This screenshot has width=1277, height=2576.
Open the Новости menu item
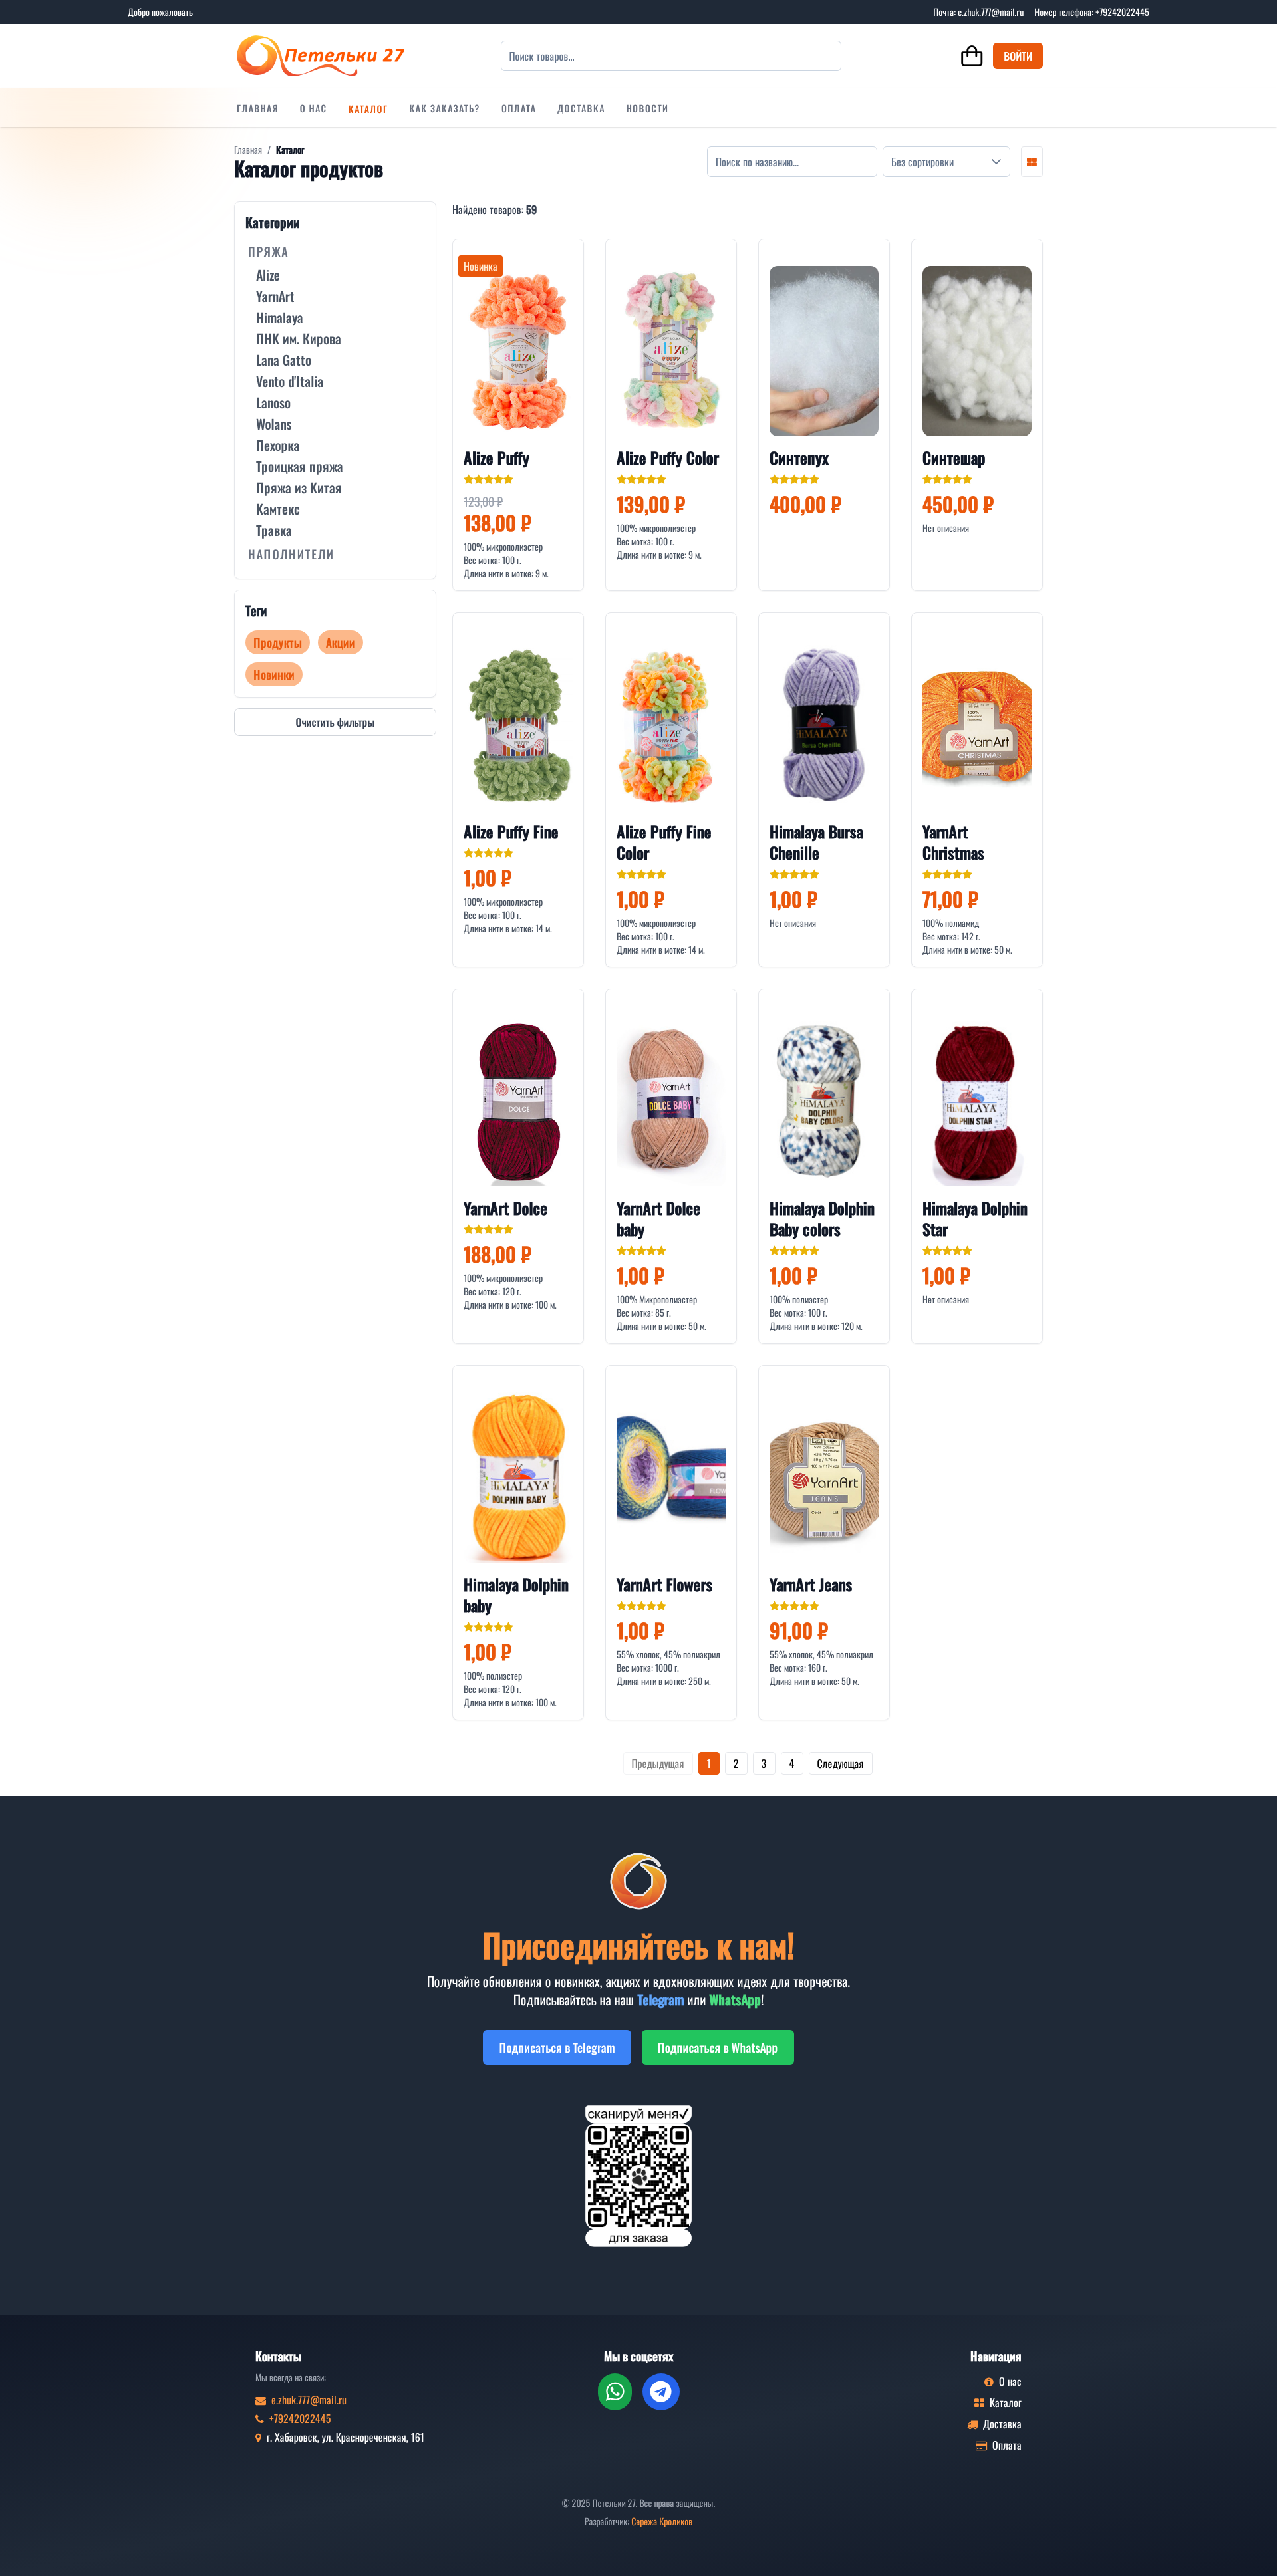pyautogui.click(x=647, y=109)
